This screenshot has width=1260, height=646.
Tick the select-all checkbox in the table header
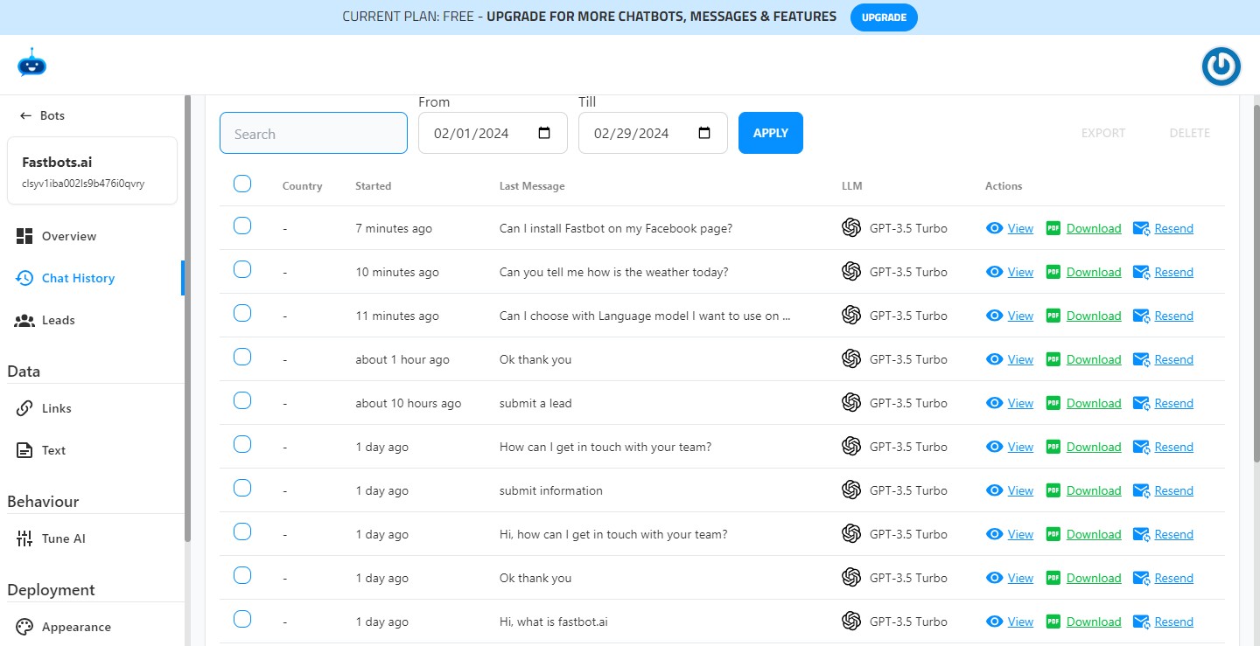coord(242,184)
